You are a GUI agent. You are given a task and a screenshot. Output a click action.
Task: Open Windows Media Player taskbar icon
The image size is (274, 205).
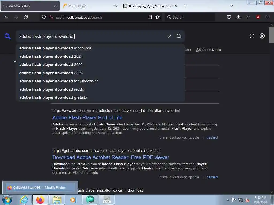coord(73,200)
